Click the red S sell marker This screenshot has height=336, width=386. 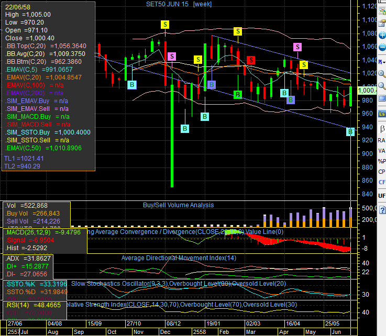(251, 60)
